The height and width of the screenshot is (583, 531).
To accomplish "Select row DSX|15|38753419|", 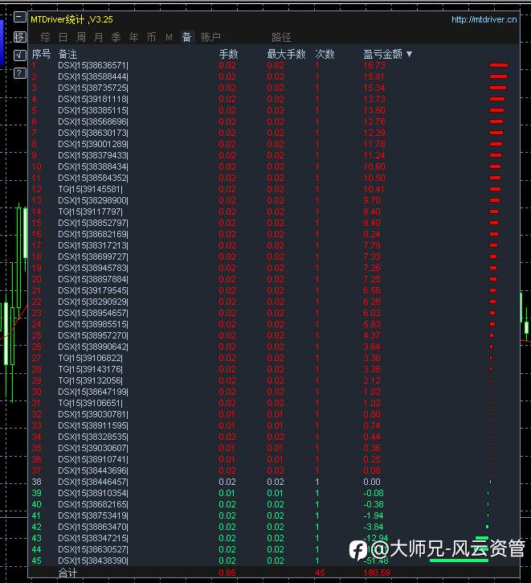I will (274, 515).
